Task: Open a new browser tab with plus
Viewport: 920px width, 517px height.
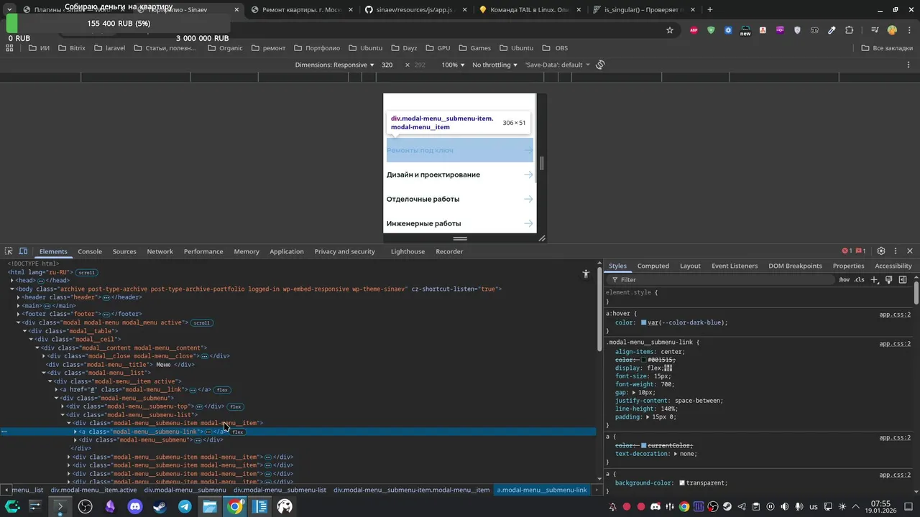Action: click(x=710, y=9)
